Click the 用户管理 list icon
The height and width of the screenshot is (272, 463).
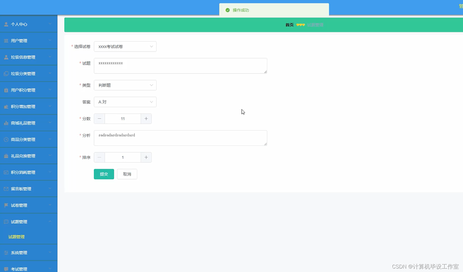(x=6, y=41)
